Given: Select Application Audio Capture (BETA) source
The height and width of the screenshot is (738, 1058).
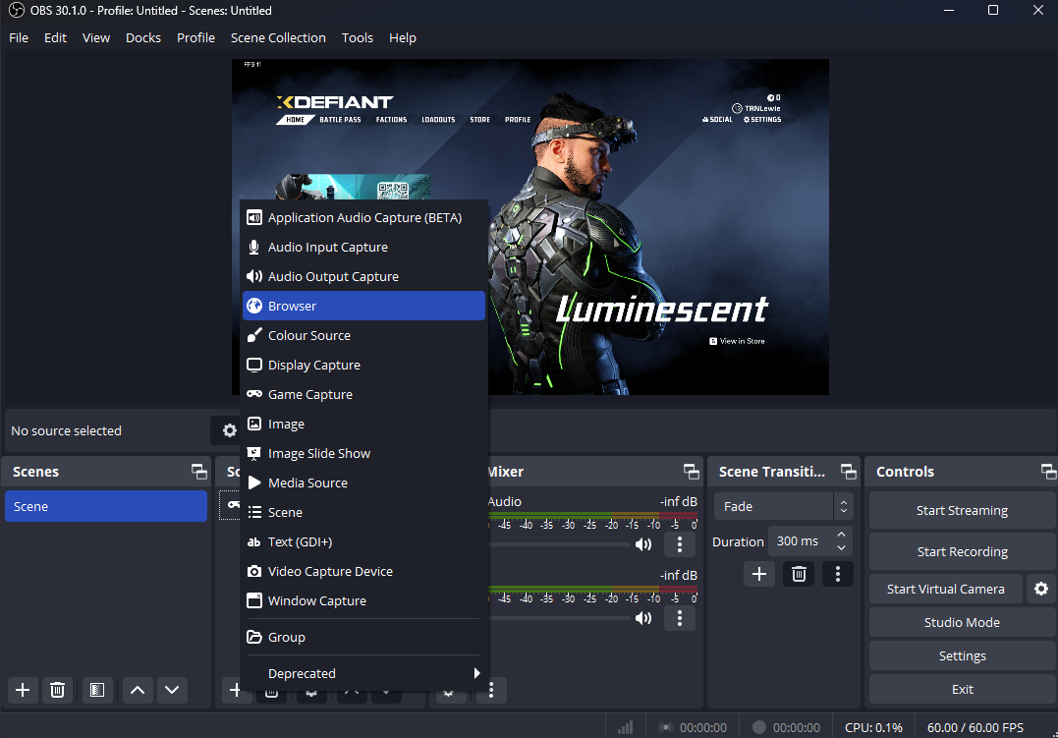Looking at the screenshot, I should click(363, 217).
